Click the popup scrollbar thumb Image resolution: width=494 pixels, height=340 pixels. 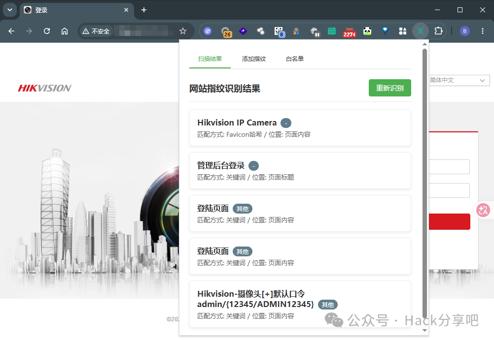point(424,184)
